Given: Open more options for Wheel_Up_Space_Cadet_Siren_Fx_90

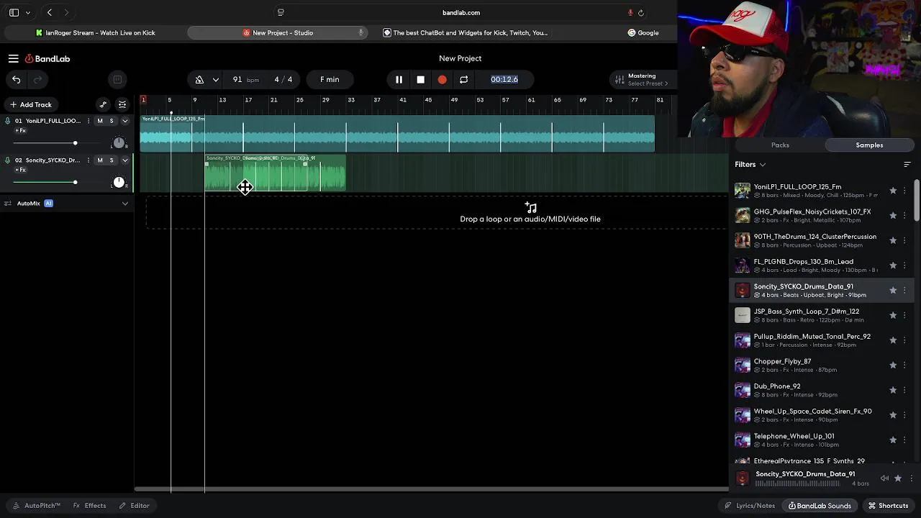Looking at the screenshot, I should [x=904, y=415].
